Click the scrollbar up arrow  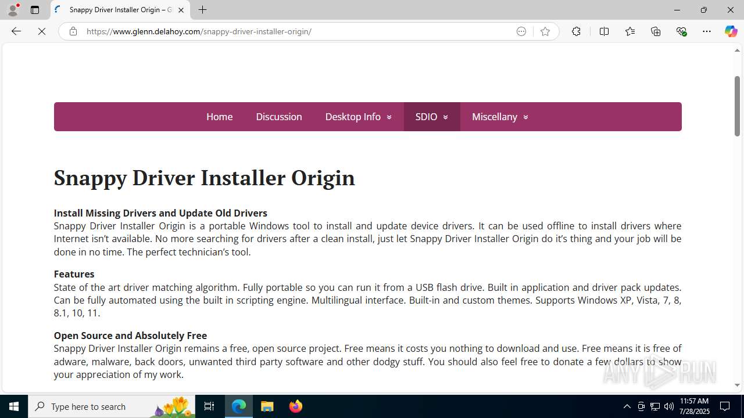click(737, 51)
